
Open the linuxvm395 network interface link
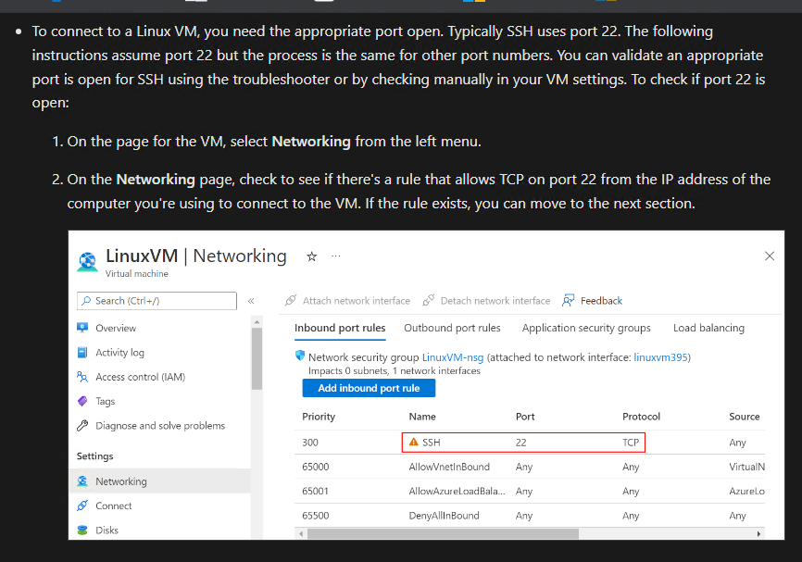[x=661, y=357]
